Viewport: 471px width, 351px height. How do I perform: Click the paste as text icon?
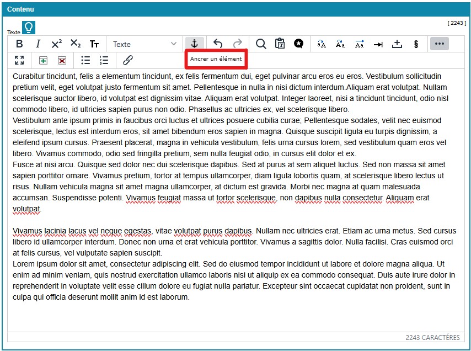point(280,44)
